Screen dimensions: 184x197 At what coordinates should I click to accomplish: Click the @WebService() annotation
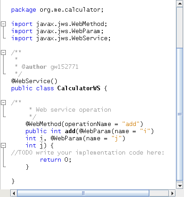pyautogui.click(x=34, y=81)
